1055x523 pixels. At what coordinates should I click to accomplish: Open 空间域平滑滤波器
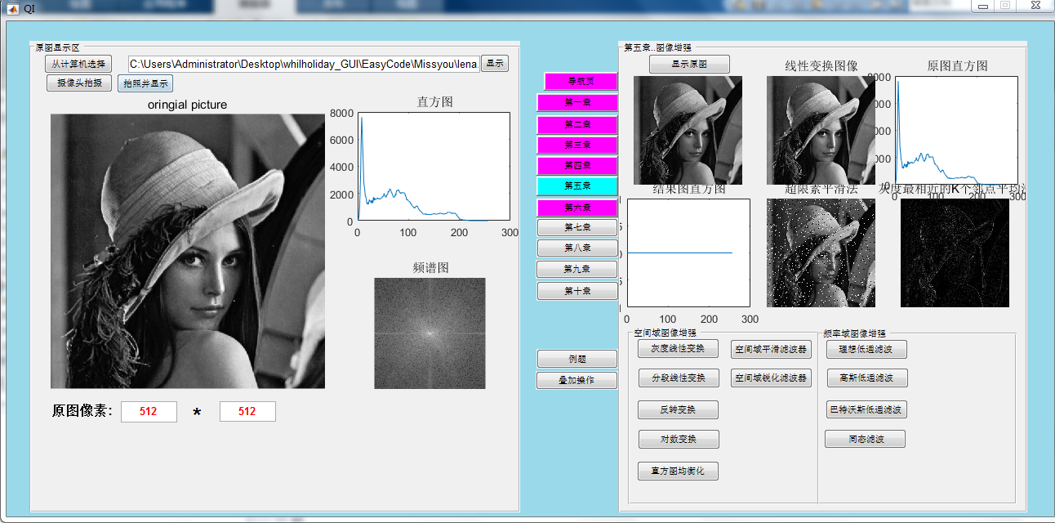(x=771, y=350)
